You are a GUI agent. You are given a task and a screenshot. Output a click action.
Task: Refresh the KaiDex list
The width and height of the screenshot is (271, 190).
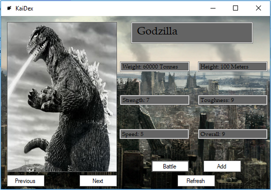point(196,181)
